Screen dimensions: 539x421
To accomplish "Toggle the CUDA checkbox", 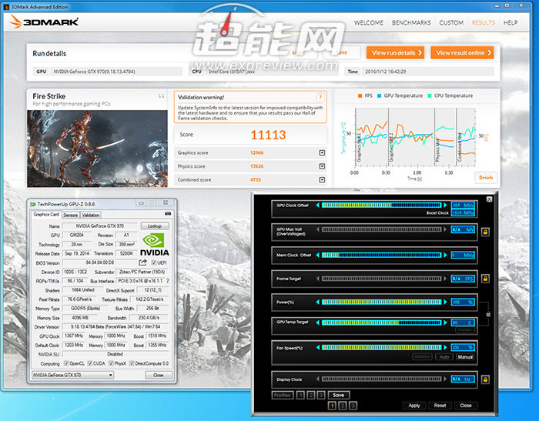I will (90, 363).
